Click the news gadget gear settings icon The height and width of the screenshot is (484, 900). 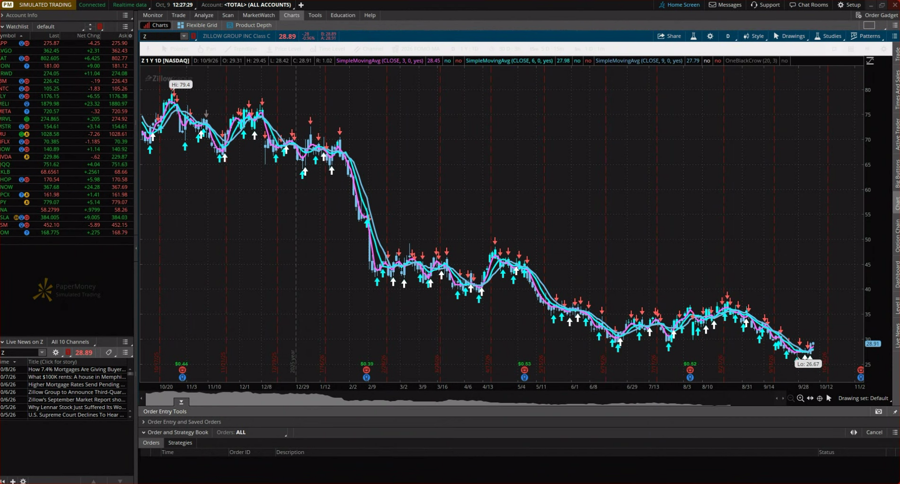click(x=56, y=352)
